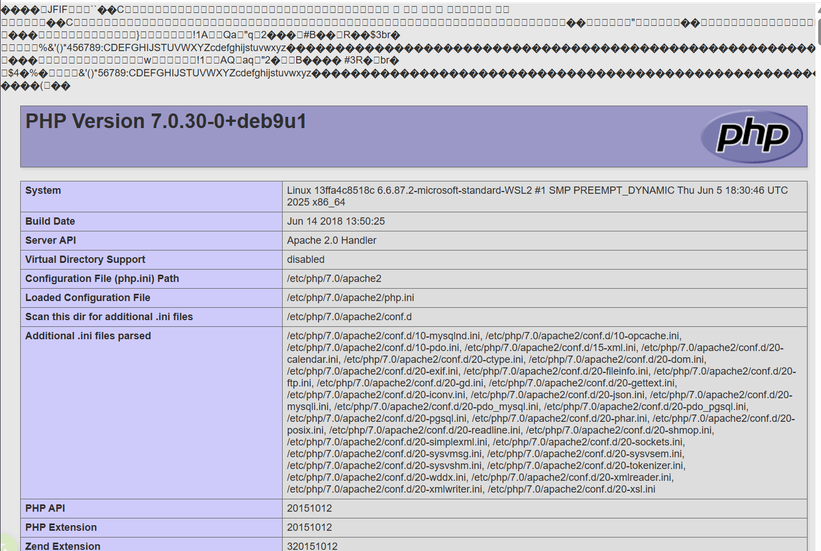The image size is (821, 551).
Task: Click the 20-fileinfo.ini path entry
Action: (556, 371)
